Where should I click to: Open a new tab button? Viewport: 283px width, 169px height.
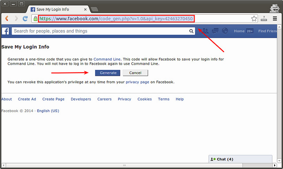point(94,9)
